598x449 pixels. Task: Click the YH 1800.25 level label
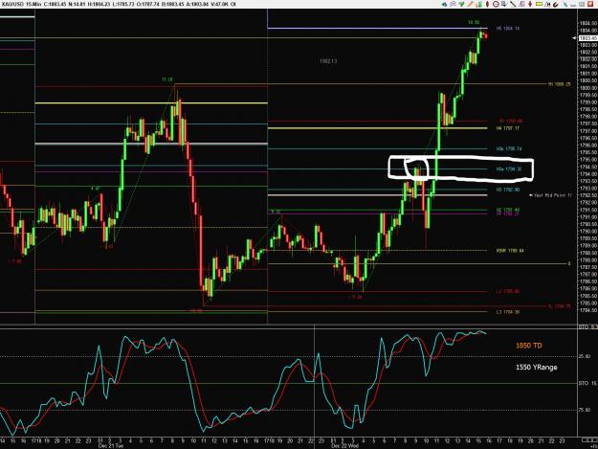pyautogui.click(x=559, y=84)
